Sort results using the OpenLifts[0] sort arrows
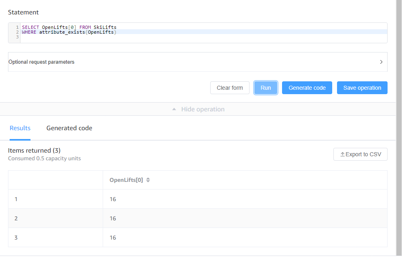Viewport: 402px width, 260px height. (148, 179)
